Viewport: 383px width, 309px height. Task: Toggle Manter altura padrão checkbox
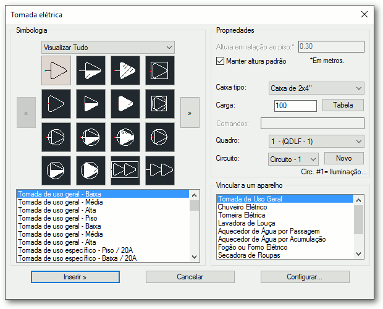[x=220, y=61]
